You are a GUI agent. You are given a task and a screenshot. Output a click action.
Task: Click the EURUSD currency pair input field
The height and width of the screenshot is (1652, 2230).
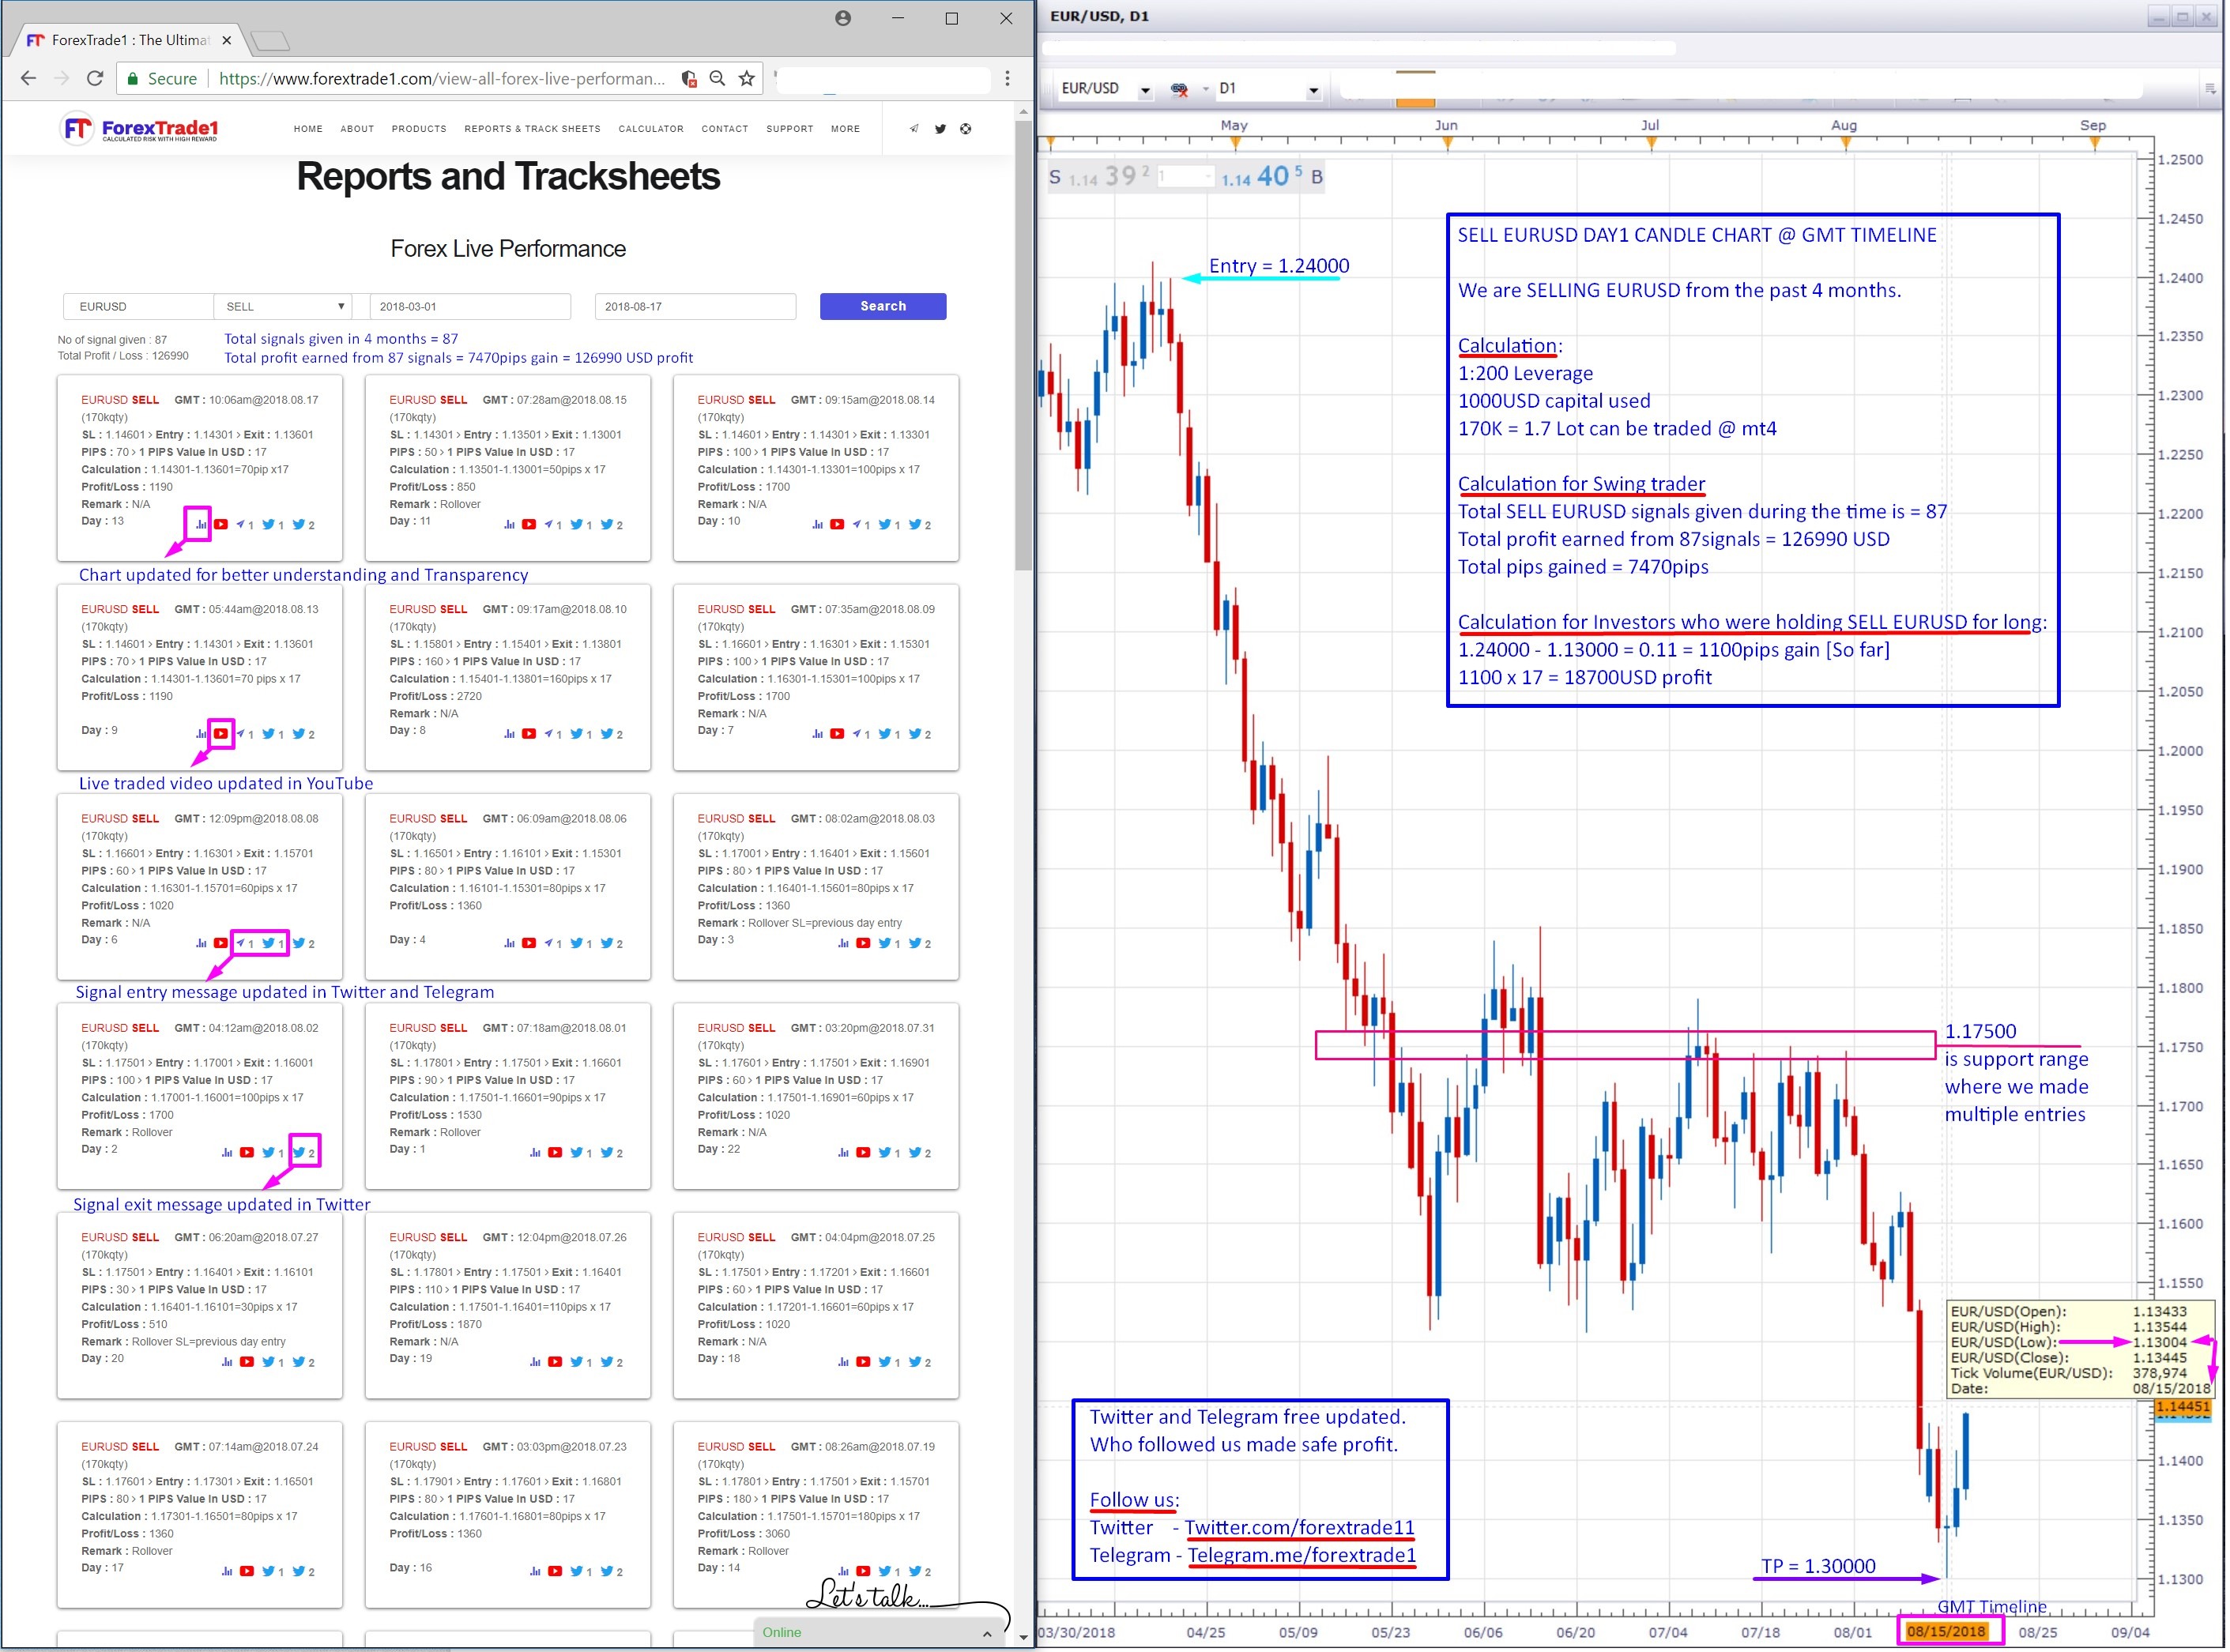pyautogui.click(x=138, y=307)
